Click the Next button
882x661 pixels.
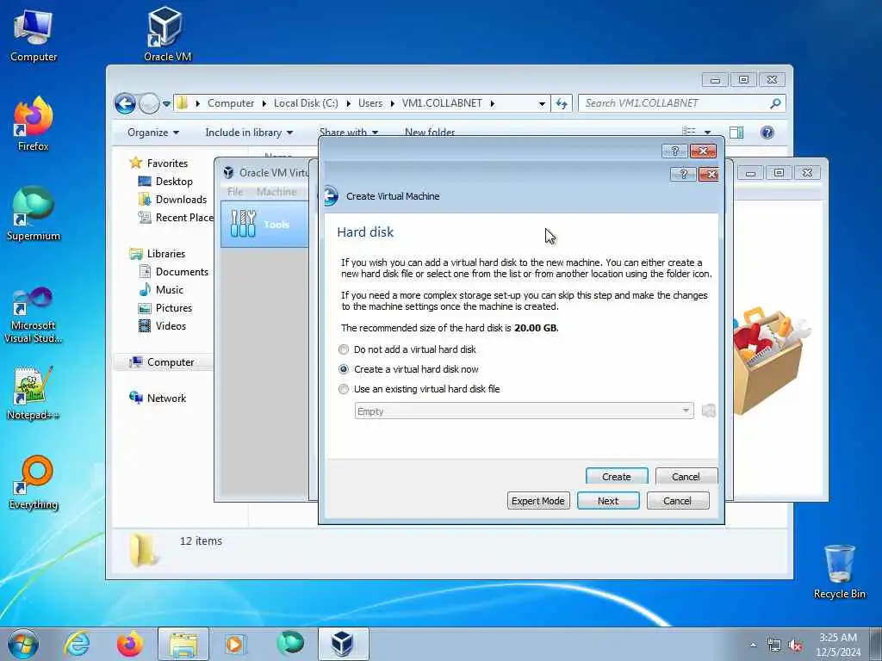[x=608, y=501]
